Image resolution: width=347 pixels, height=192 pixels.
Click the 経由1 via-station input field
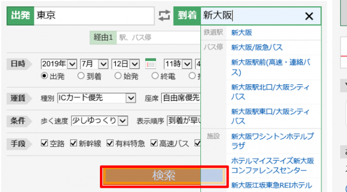point(158,38)
